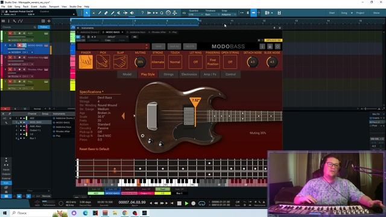The width and height of the screenshot is (386, 217).
Task: Switch to the Control tab
Action: [230, 74]
